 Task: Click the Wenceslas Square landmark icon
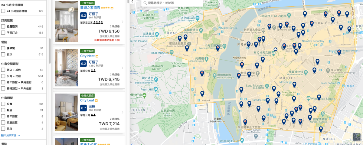point(309,98)
